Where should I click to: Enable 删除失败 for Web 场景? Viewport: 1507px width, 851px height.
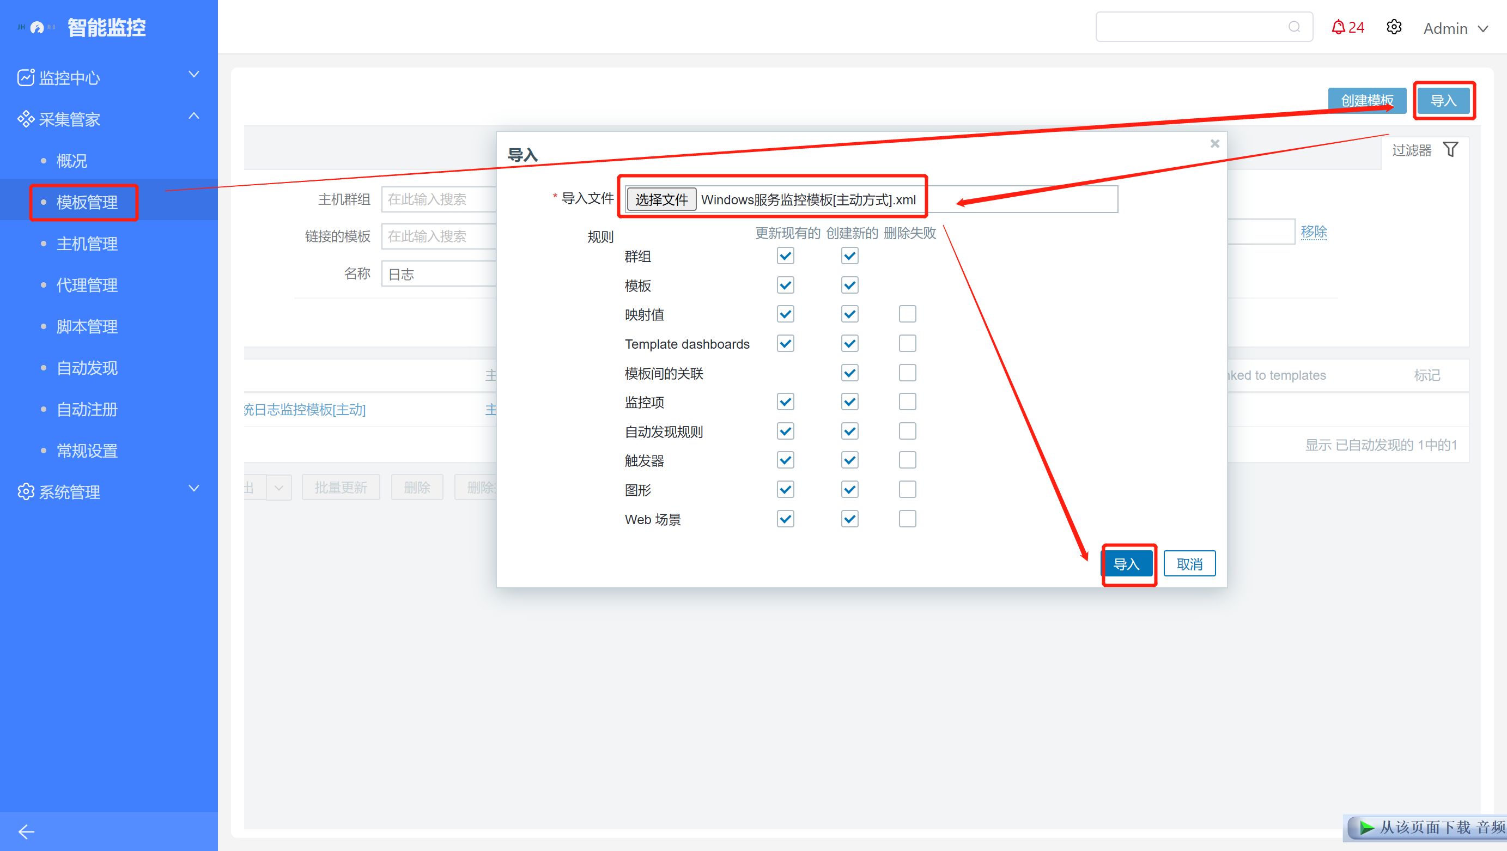tap(907, 519)
